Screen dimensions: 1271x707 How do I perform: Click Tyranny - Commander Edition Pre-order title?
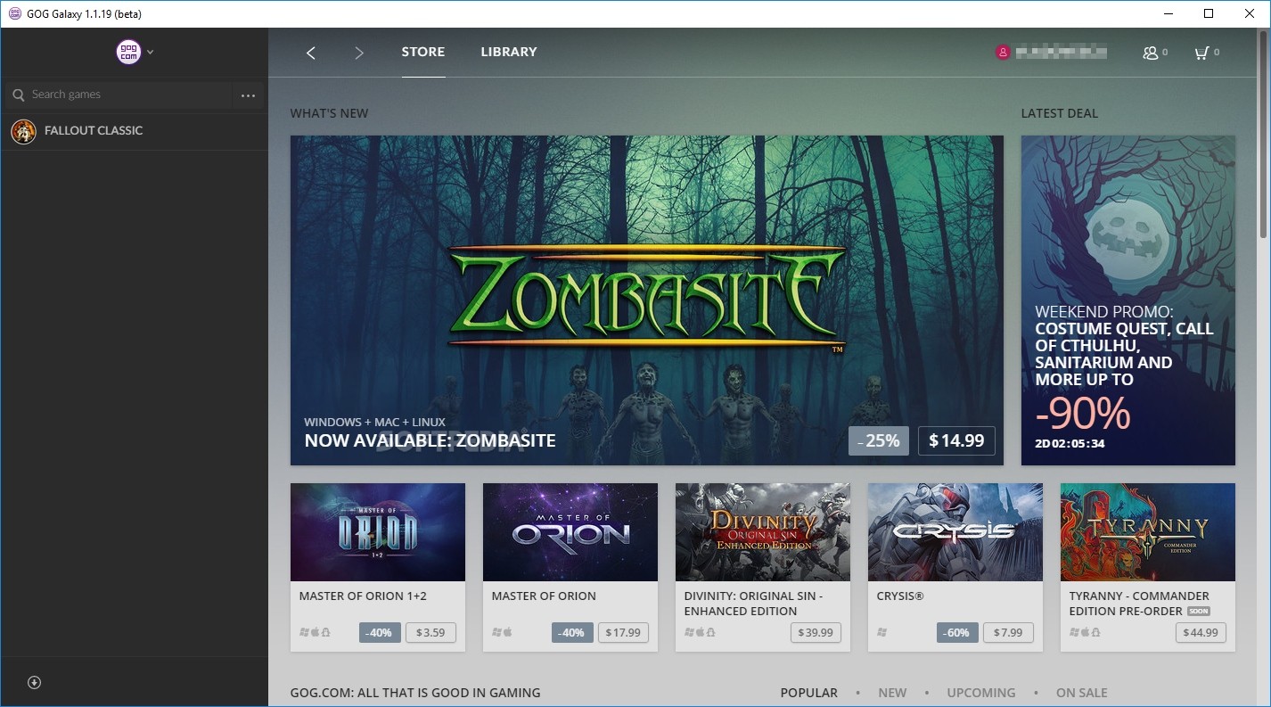point(1139,604)
